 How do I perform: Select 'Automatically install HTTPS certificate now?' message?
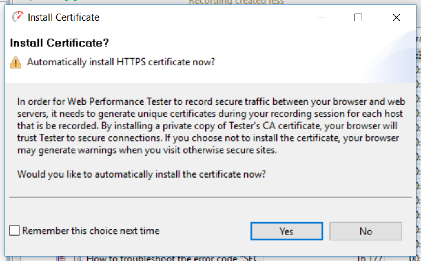pos(121,62)
